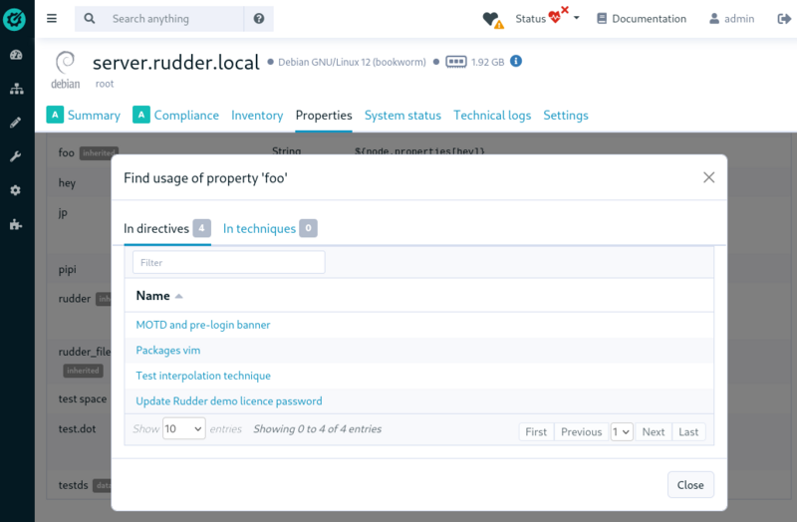Close the Find usage dialog with X
This screenshot has width=797, height=522.
coord(708,177)
